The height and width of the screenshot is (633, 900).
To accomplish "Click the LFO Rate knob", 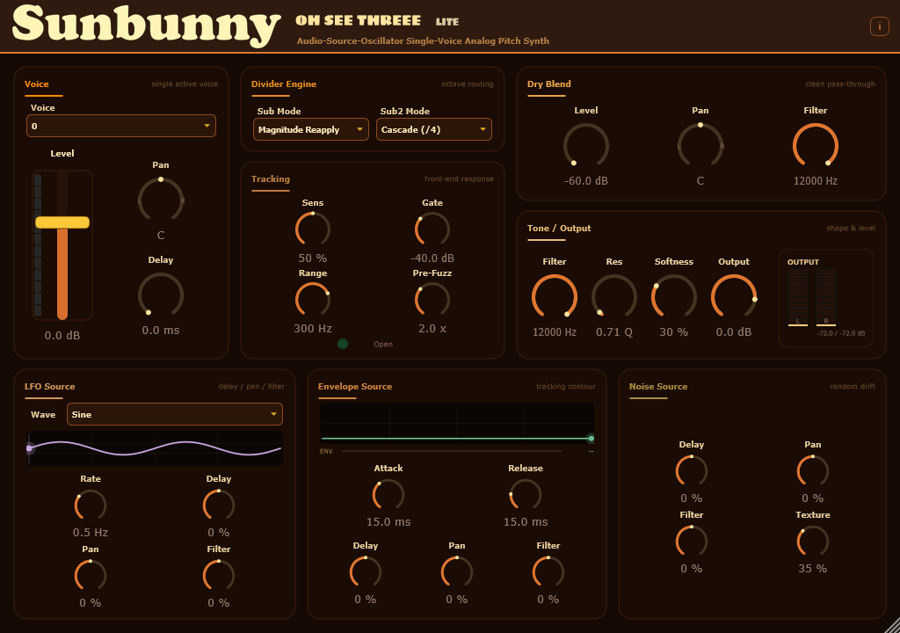I will point(91,506).
